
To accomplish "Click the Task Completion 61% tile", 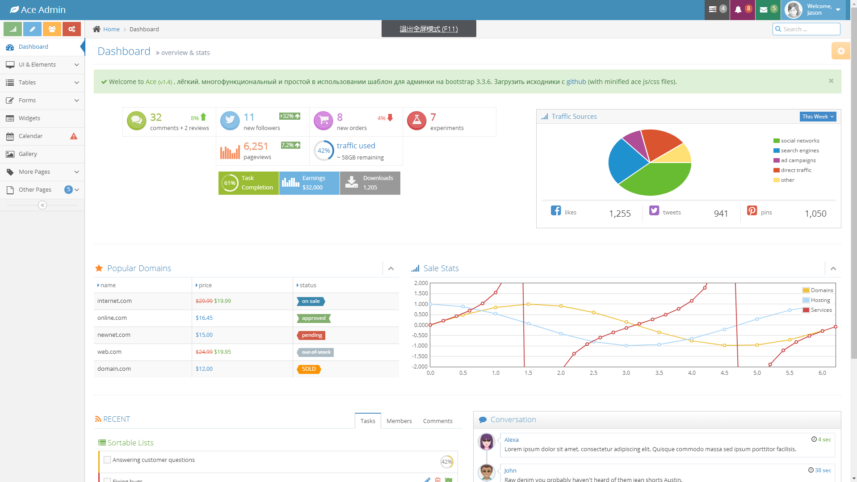I will (248, 183).
